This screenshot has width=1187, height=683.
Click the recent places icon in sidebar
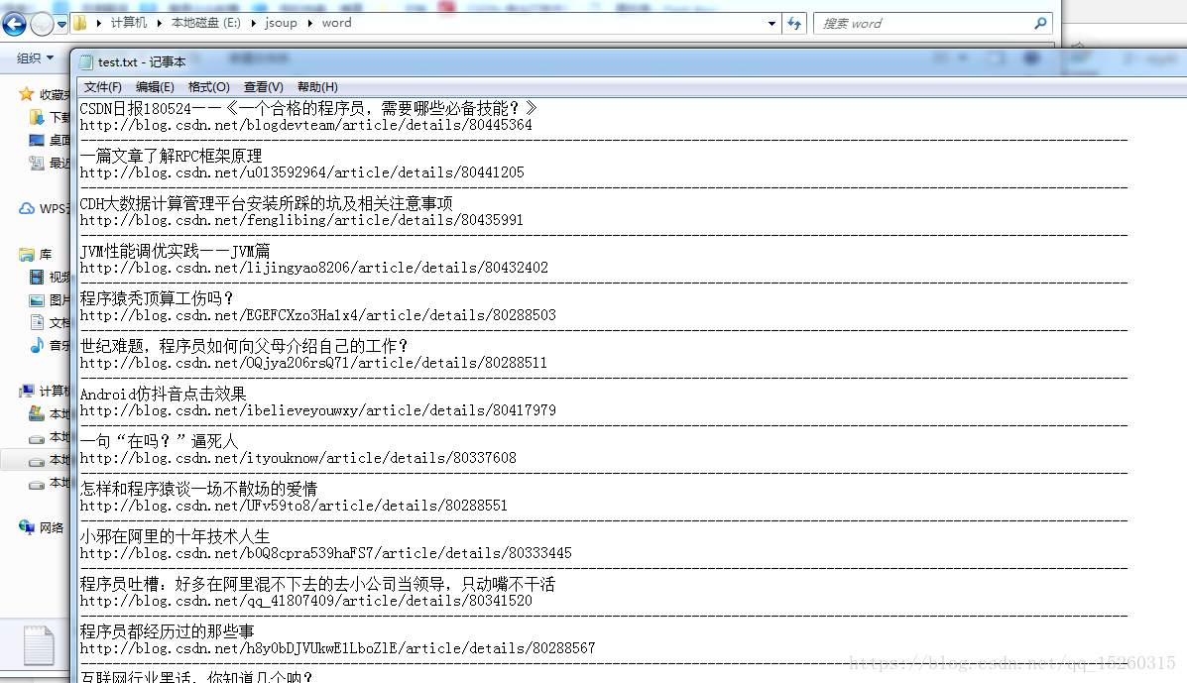click(37, 163)
